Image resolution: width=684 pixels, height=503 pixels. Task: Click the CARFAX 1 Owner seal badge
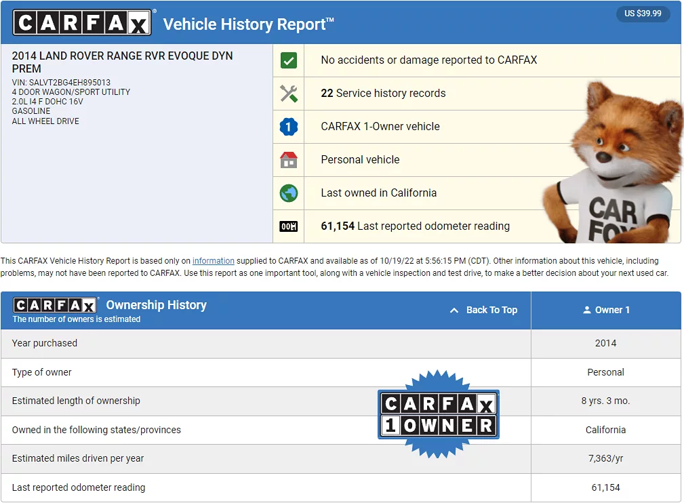(x=438, y=414)
